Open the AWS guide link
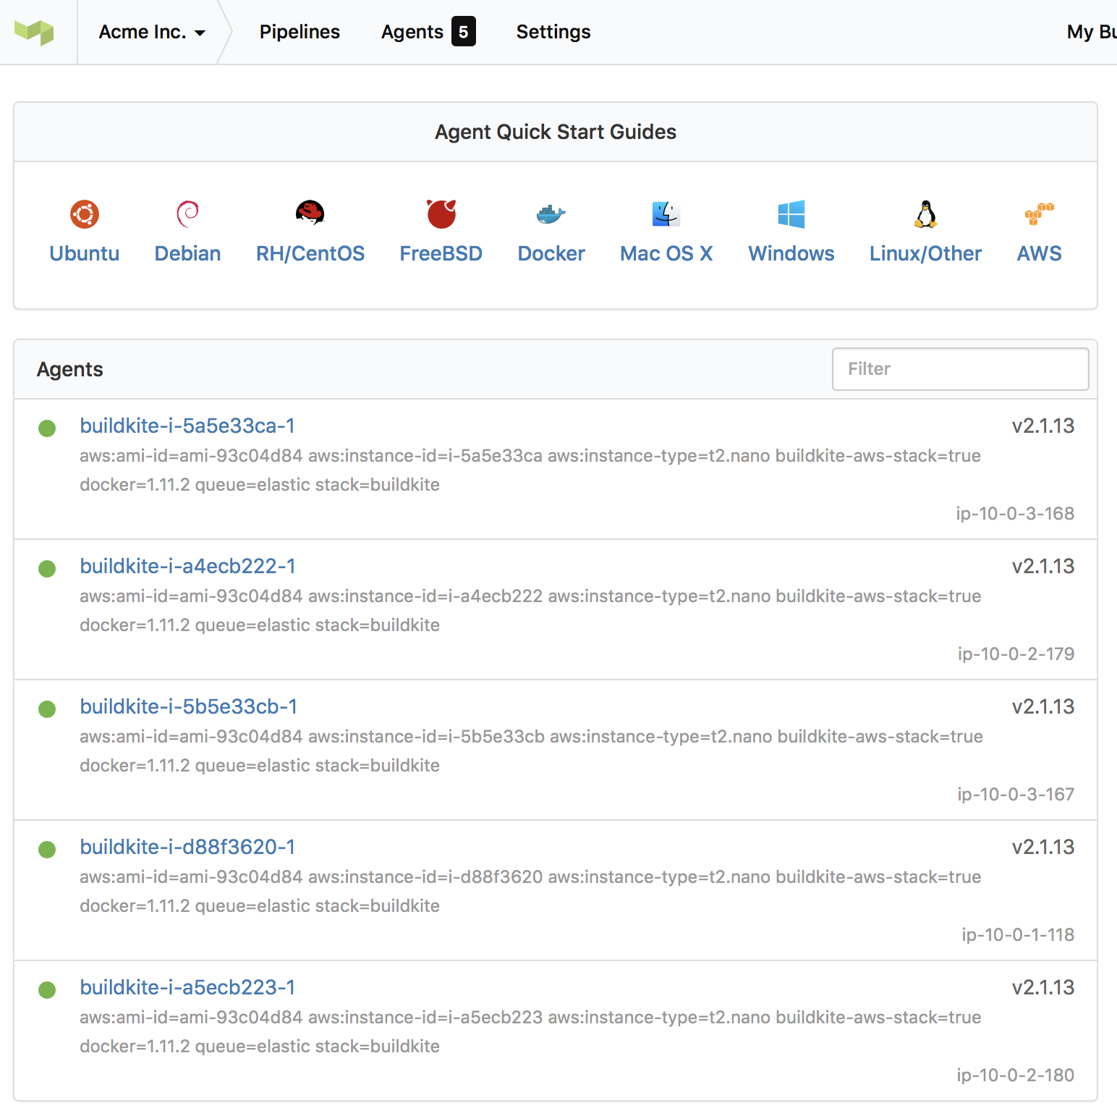 point(1040,253)
